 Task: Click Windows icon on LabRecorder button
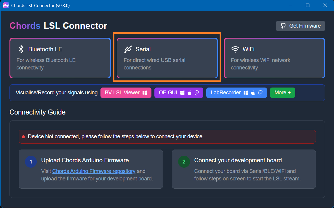point(246,93)
